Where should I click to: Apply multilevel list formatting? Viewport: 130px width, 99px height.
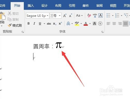coord(126,16)
